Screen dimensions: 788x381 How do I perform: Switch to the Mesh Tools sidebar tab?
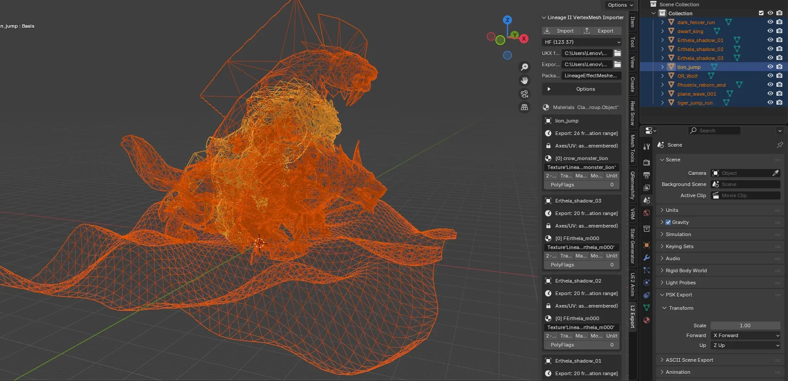(633, 148)
